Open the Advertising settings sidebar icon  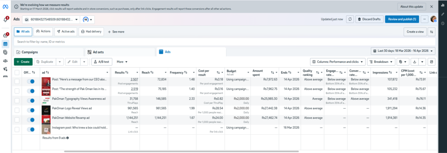[x=5, y=69]
